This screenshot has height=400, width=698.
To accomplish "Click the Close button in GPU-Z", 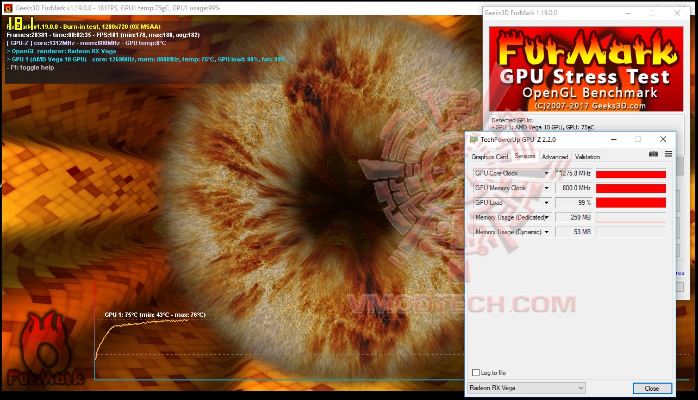I will pyautogui.click(x=652, y=389).
